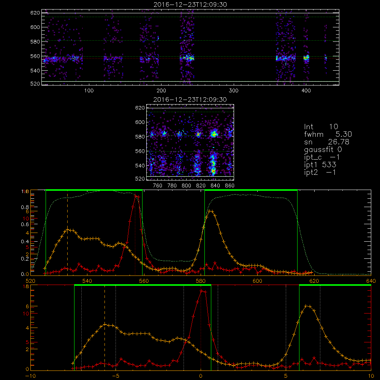This screenshot has height=380, width=380.
Task: Click the middle panel title 2016-12-23T12:09:30
Action: coord(190,100)
